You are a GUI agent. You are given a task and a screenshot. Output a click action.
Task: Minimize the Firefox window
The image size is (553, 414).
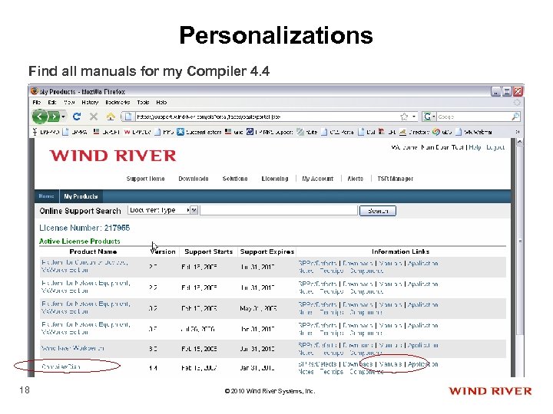pyautogui.click(x=496, y=92)
